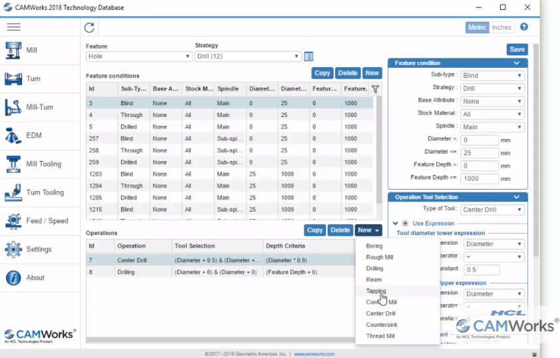
Task: Open the Sub-type dropdown set to Blind
Action: pyautogui.click(x=491, y=76)
